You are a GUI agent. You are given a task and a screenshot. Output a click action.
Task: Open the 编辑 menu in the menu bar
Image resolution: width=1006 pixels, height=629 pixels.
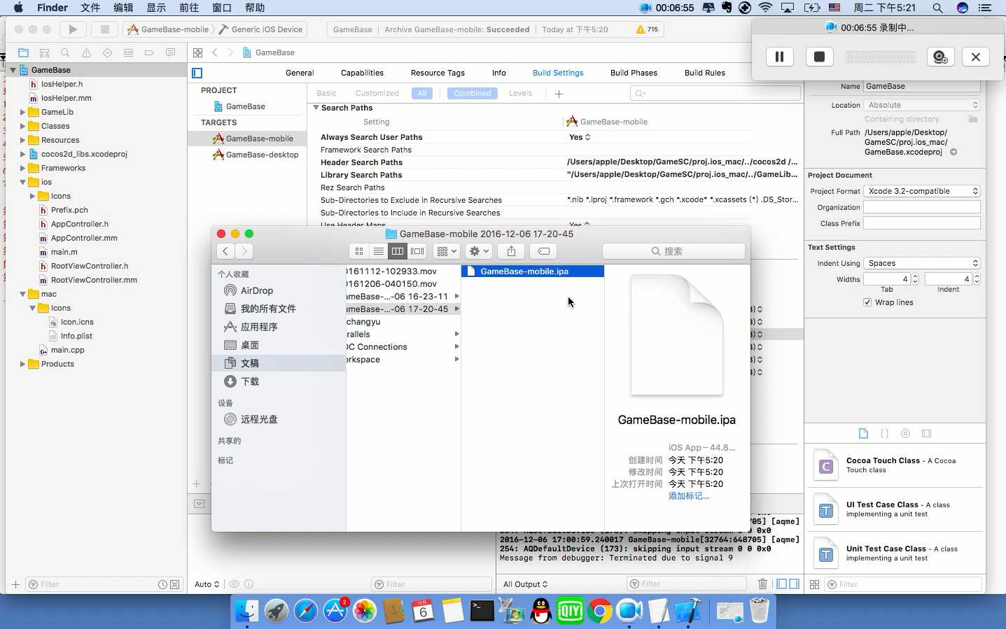pos(123,8)
